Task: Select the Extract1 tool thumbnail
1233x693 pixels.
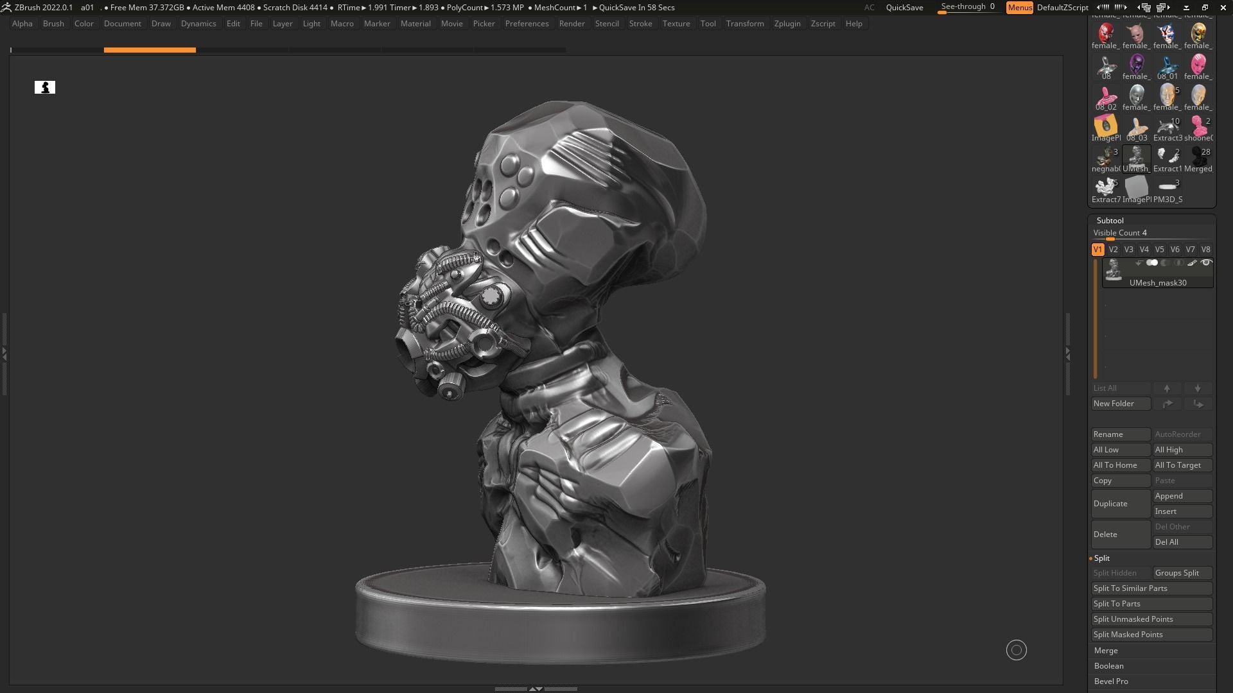Action: [1167, 158]
